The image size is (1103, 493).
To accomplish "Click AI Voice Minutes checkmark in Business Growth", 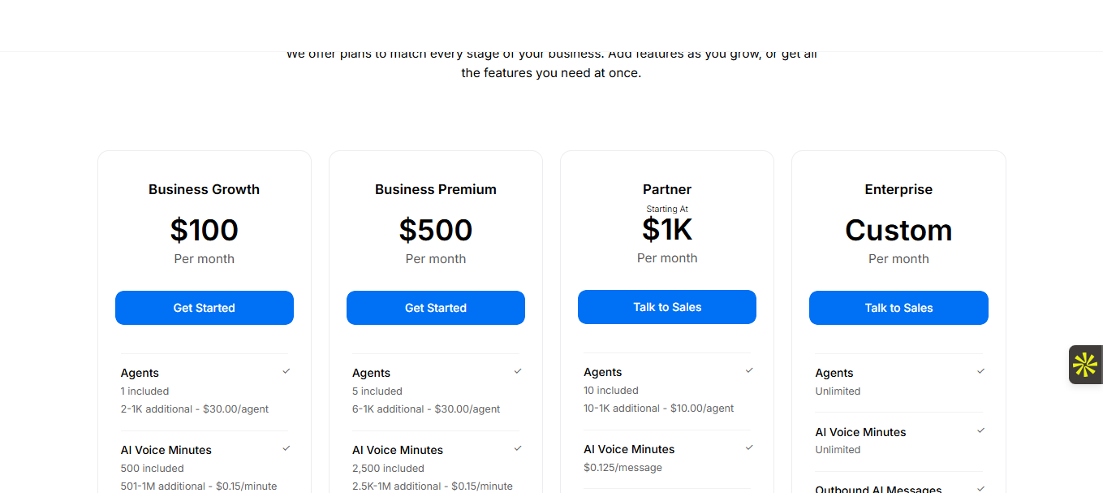I will [x=286, y=448].
